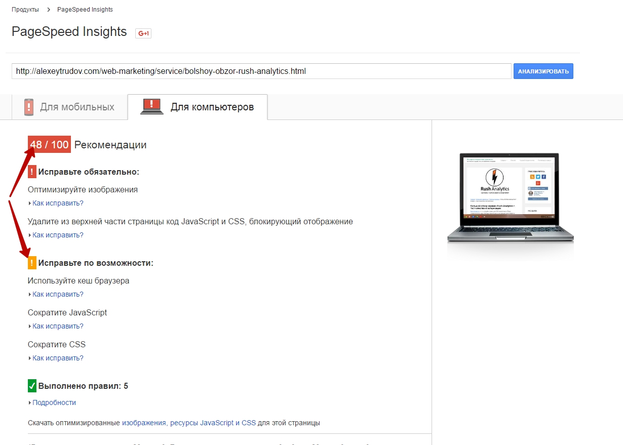Click the 'АНАЛИЗИРОВАТЬ' button
Screen dimensions: 623x445
543,71
